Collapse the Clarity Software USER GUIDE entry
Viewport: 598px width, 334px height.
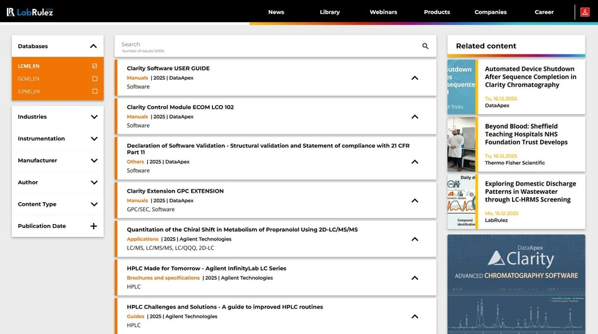coord(415,78)
